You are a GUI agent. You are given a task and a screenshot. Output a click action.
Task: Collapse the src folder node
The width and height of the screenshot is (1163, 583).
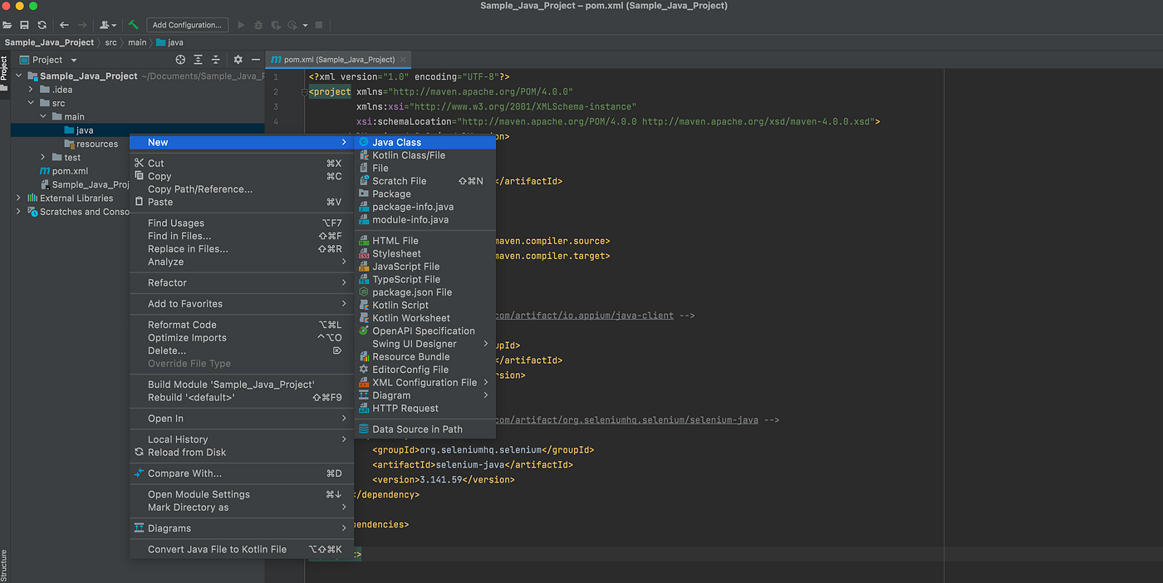click(x=32, y=103)
